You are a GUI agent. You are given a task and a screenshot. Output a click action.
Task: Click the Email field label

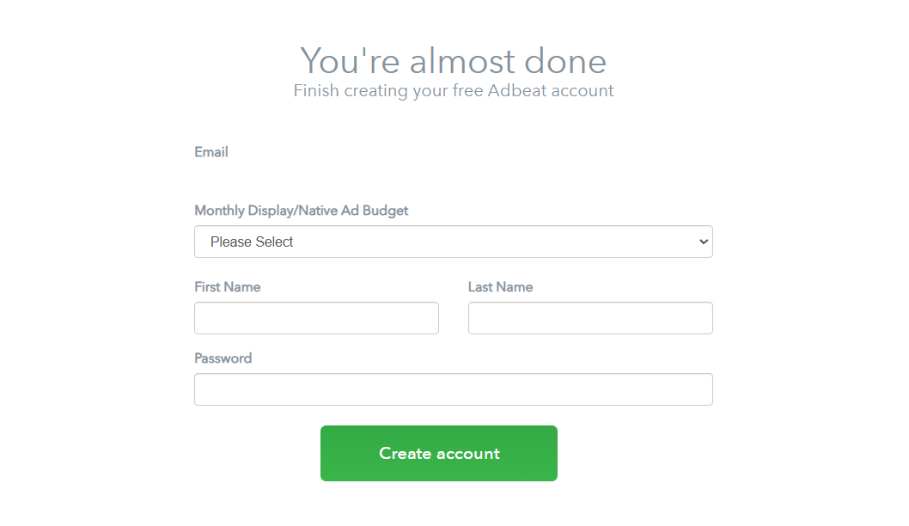click(211, 152)
